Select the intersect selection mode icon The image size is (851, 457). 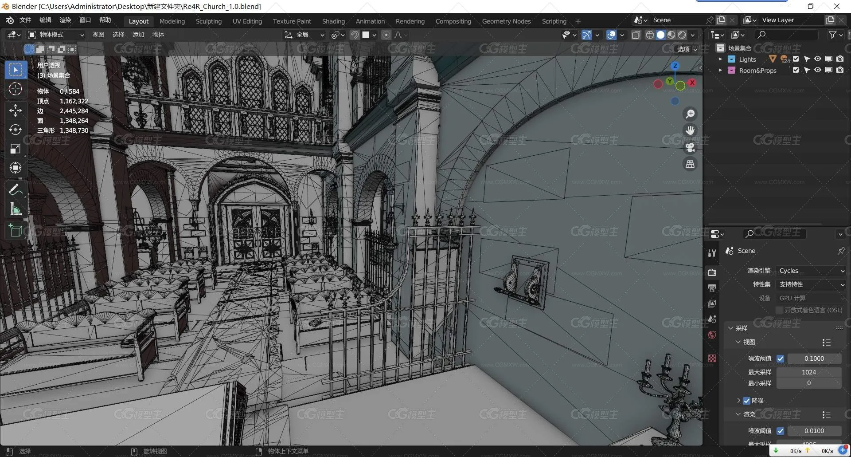[72, 49]
